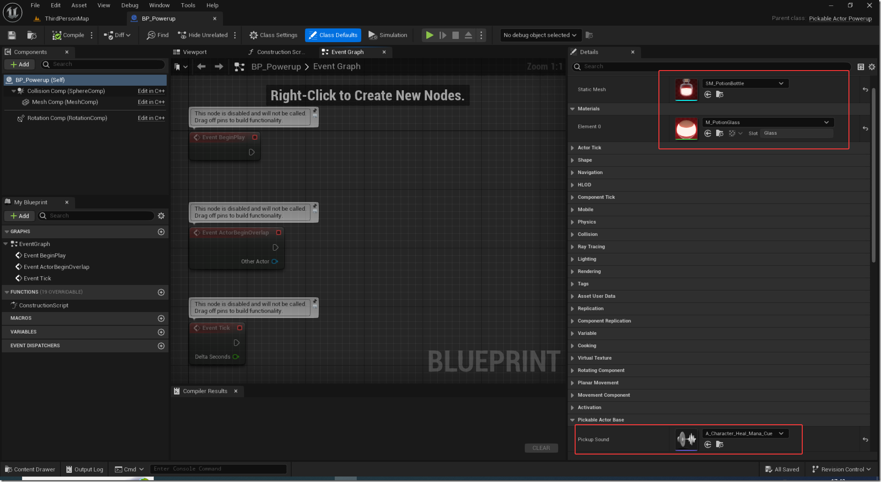Viewport: 881px width, 482px height.
Task: Click the Find toolbar button
Action: (x=158, y=35)
